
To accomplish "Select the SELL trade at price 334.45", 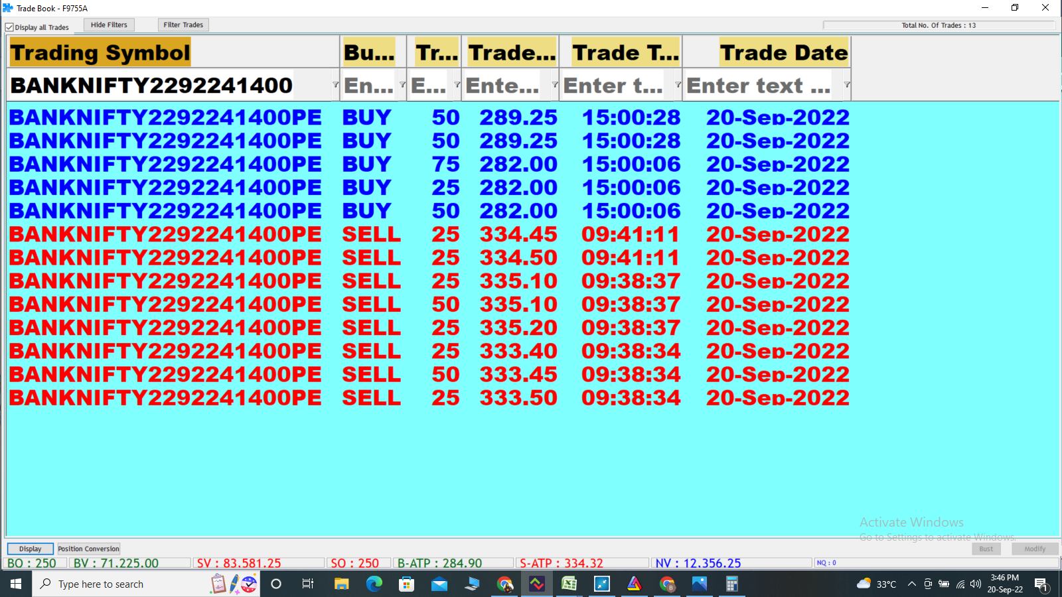I will [429, 234].
